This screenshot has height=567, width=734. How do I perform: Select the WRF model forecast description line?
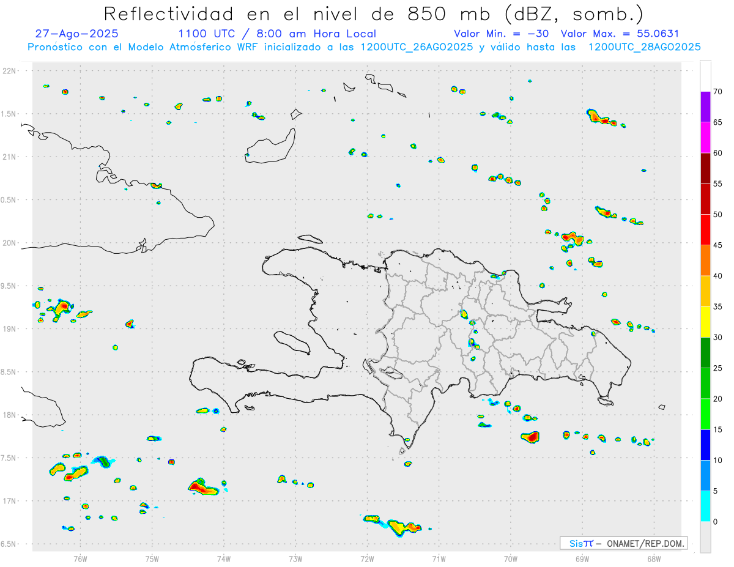point(364,47)
